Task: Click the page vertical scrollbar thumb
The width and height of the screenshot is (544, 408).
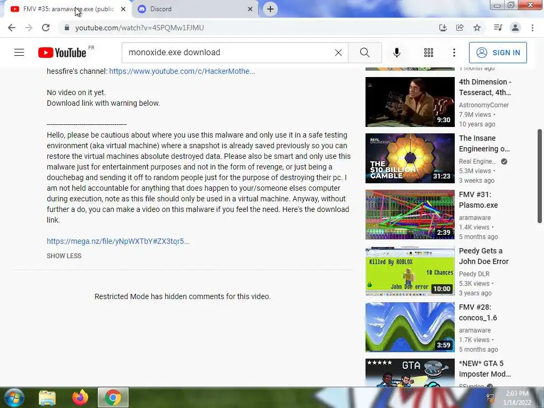Action: pyautogui.click(x=540, y=176)
